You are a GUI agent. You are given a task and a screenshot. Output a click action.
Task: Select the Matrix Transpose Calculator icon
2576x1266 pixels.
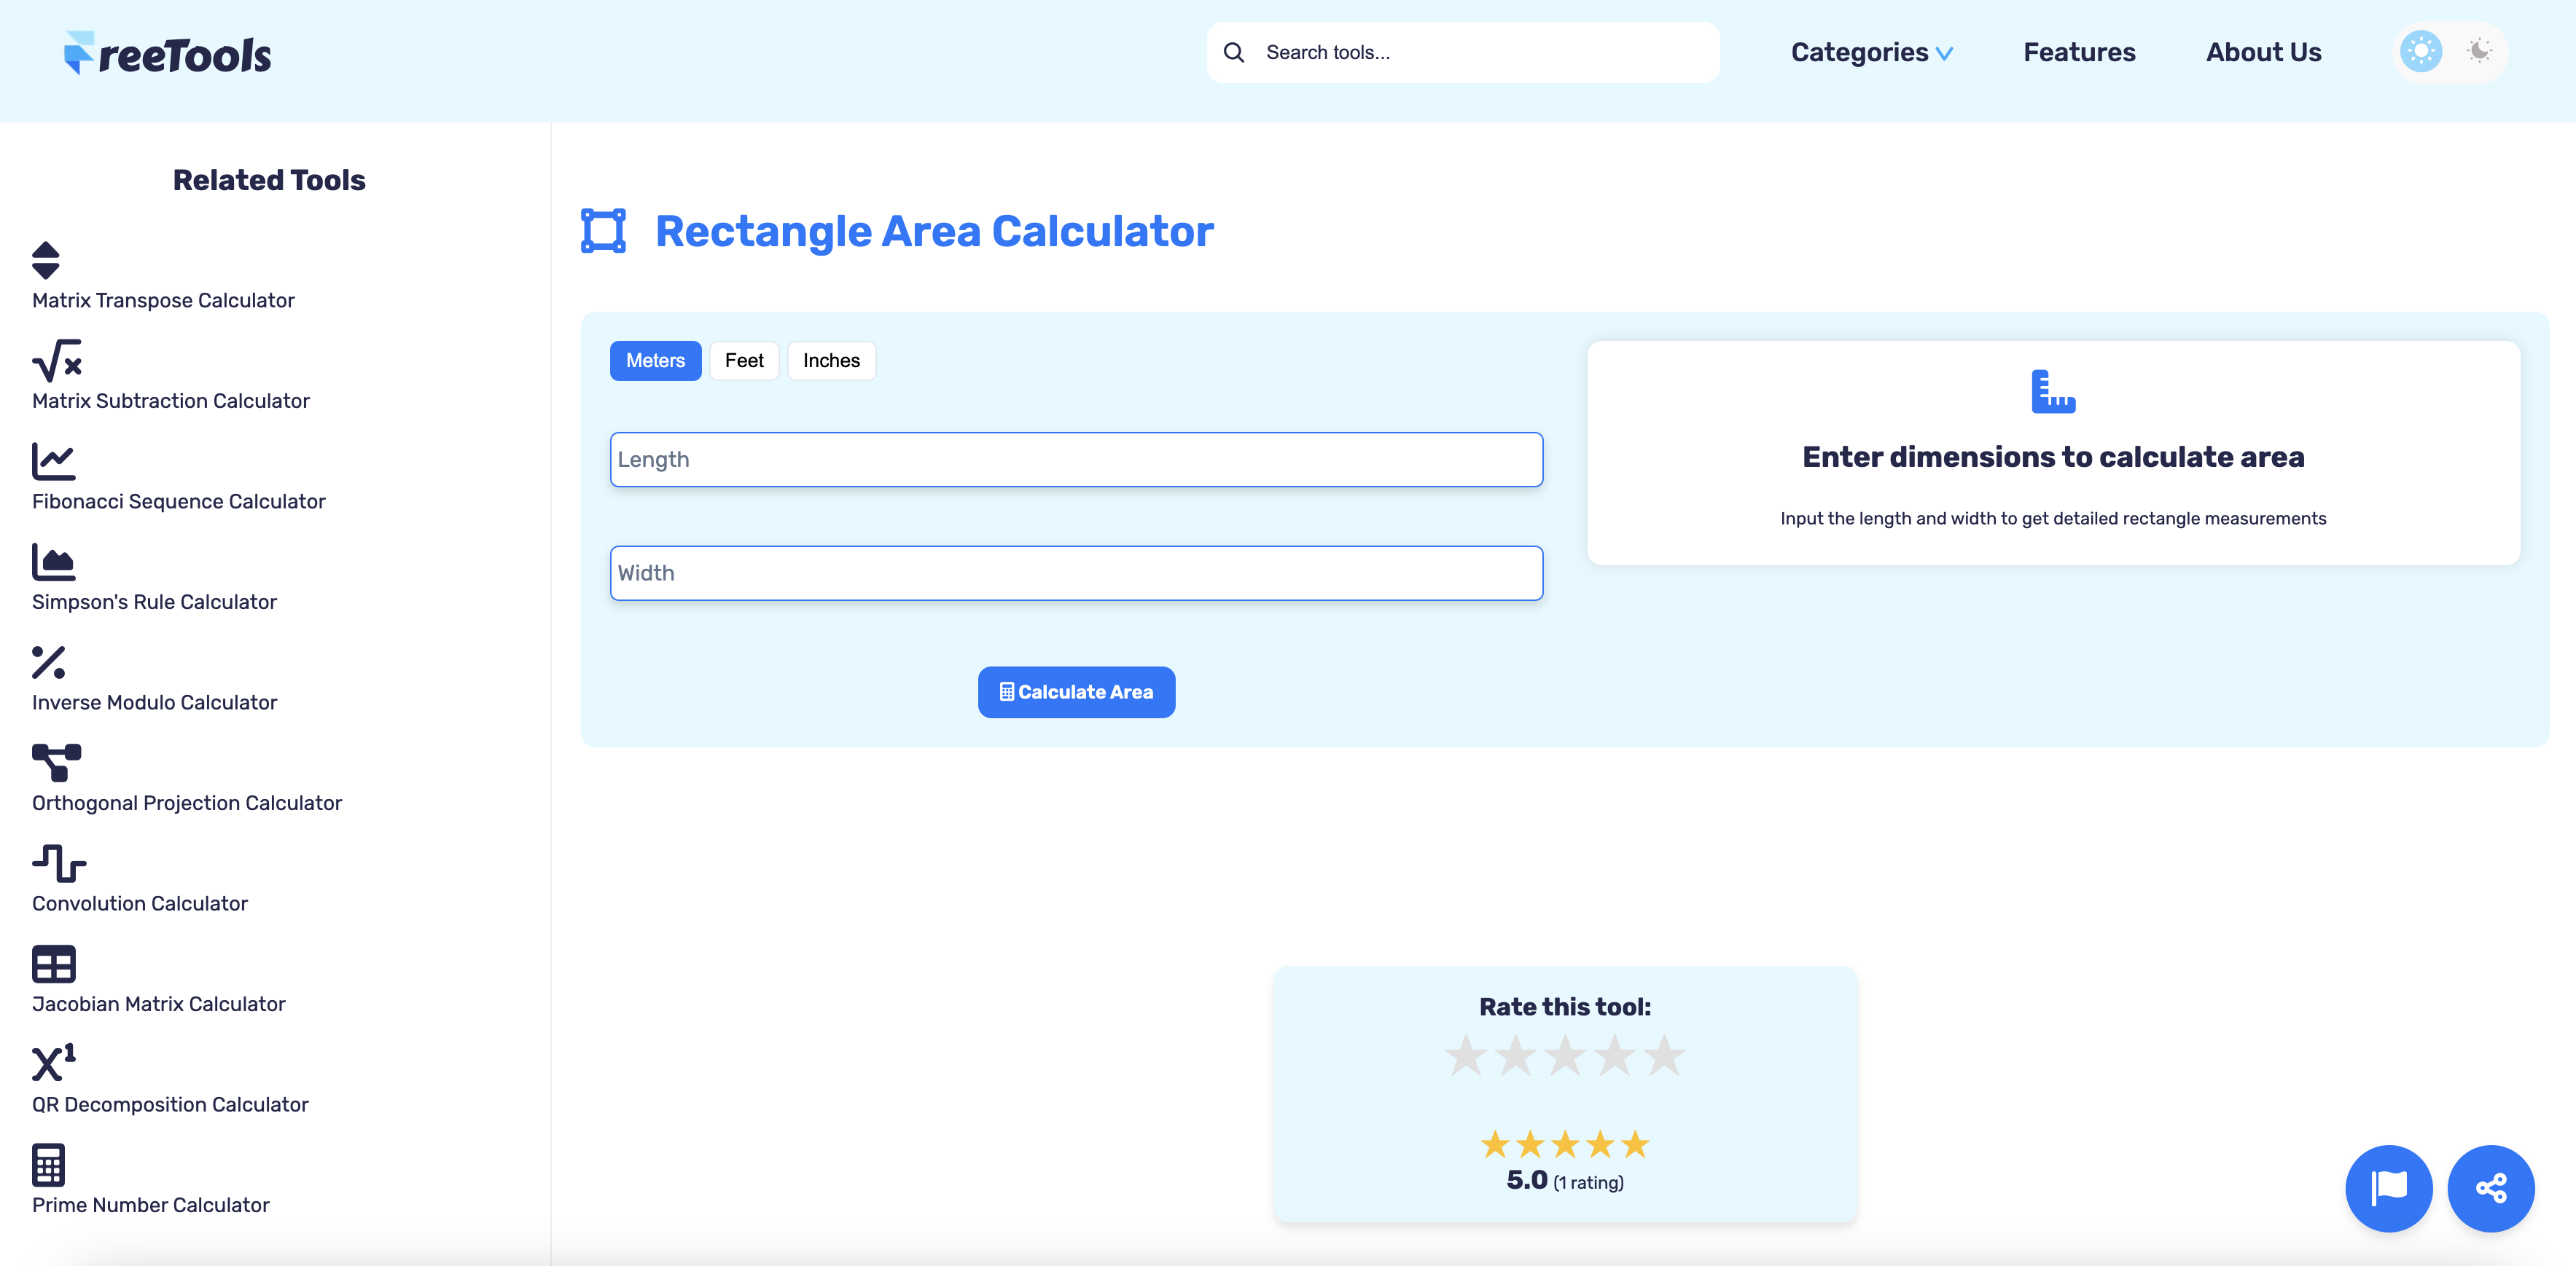(47, 261)
